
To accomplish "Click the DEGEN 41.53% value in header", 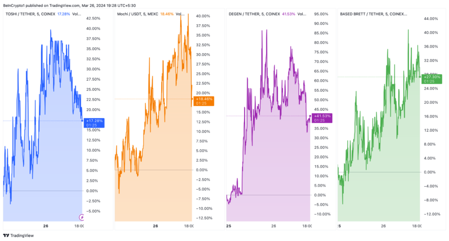I will pyautogui.click(x=288, y=14).
